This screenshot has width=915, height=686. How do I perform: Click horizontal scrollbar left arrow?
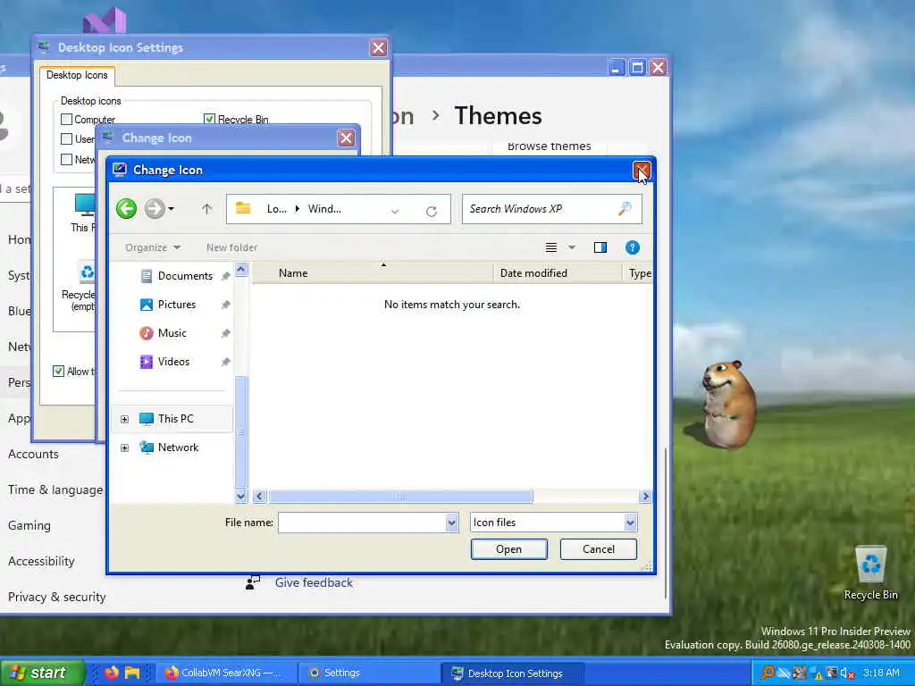pyautogui.click(x=260, y=497)
